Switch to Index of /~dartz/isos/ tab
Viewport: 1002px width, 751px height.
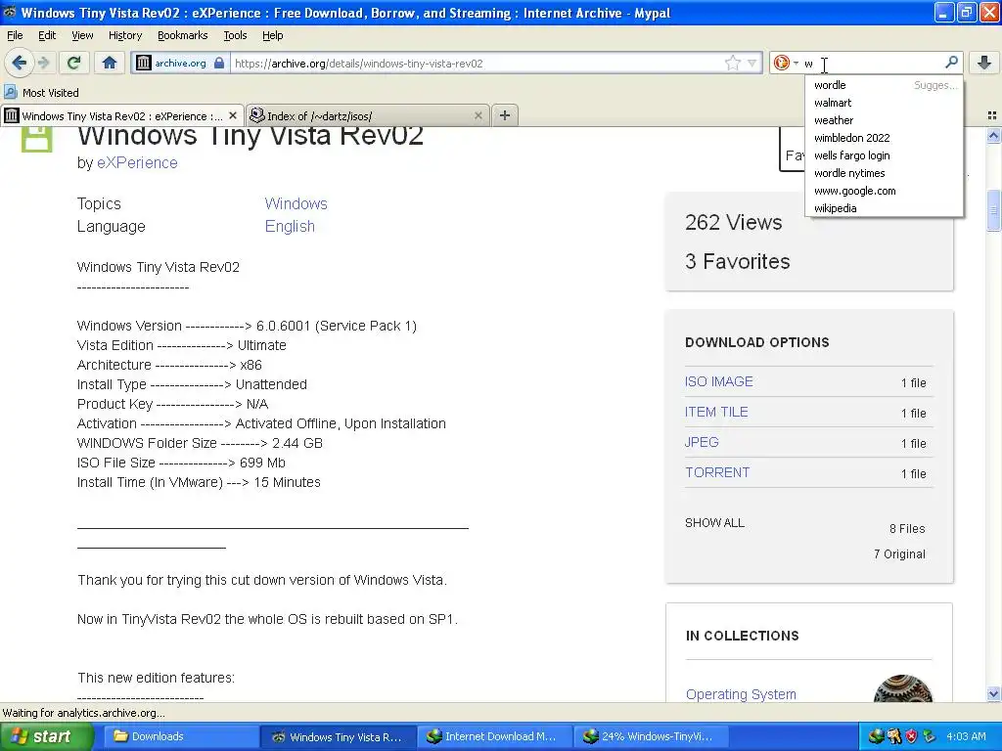[368, 115]
